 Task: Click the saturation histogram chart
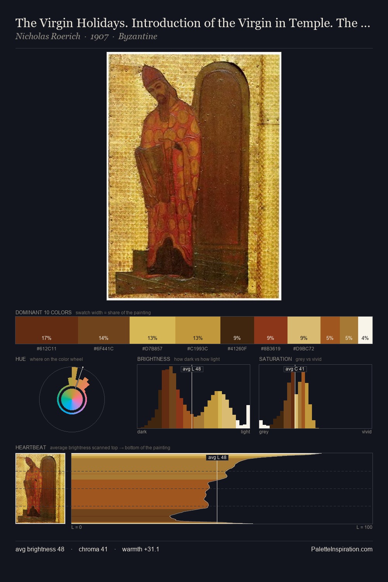pos(315,397)
